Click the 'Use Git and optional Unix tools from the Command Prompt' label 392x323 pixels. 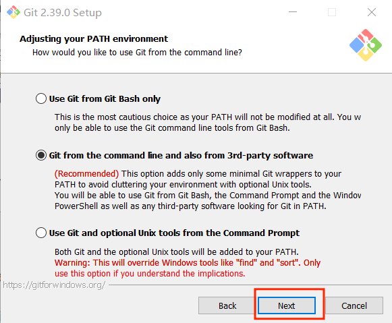(x=174, y=233)
